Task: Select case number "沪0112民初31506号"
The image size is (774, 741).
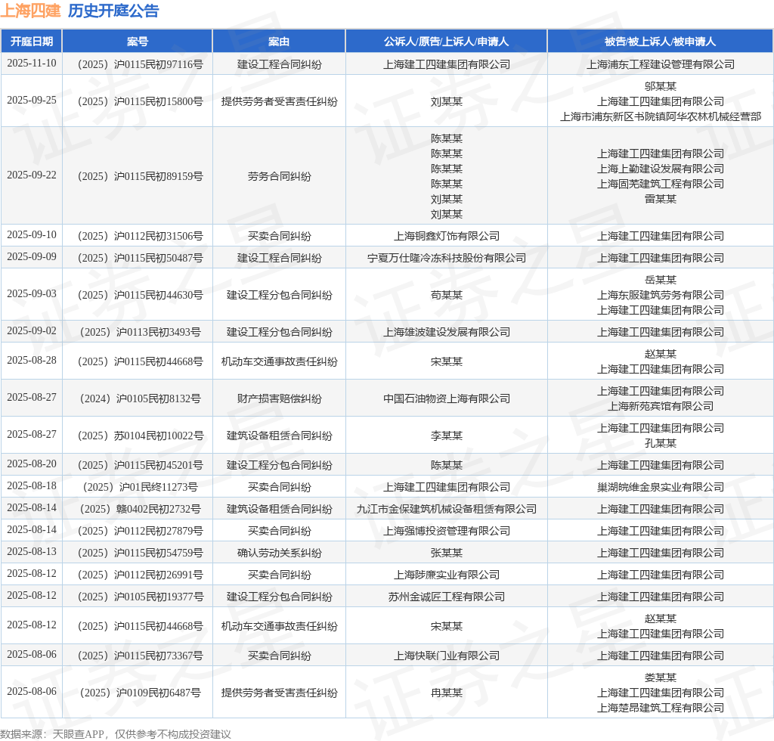Action: point(140,236)
